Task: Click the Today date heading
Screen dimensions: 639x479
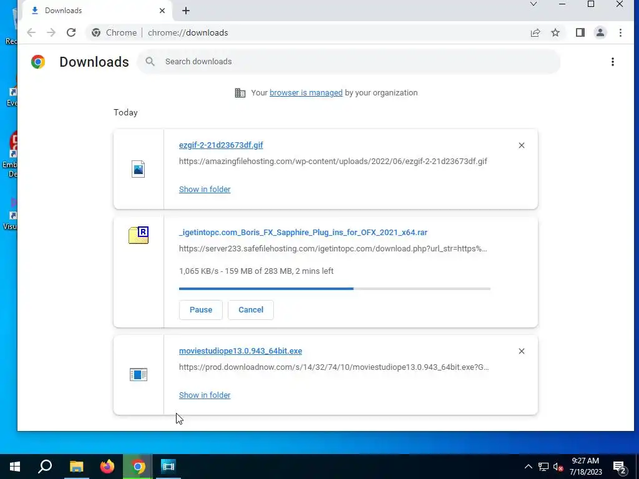Action: (125, 113)
